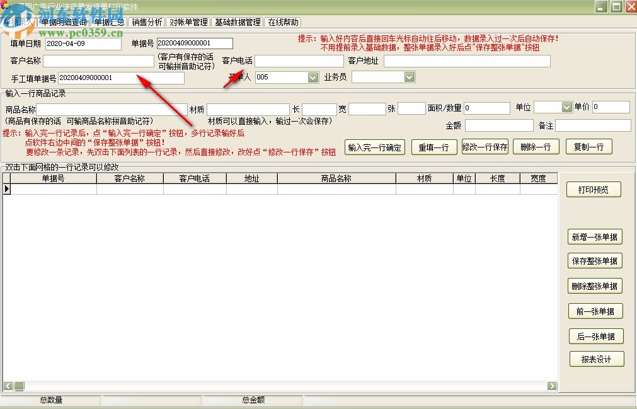Click the 客户名称 column header
Viewport: 637px width, 409px height.
(130, 178)
